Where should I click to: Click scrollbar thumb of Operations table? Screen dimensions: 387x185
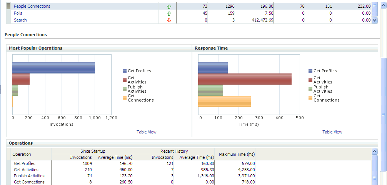coord(374,170)
